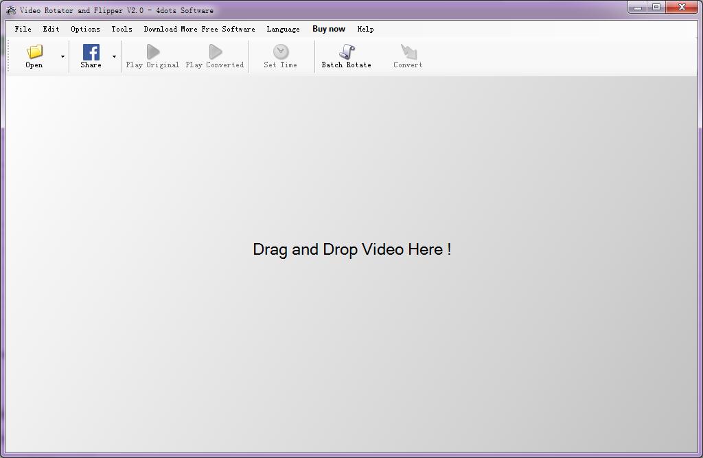Click the Facebook Share icon
The height and width of the screenshot is (458, 703).
(91, 52)
